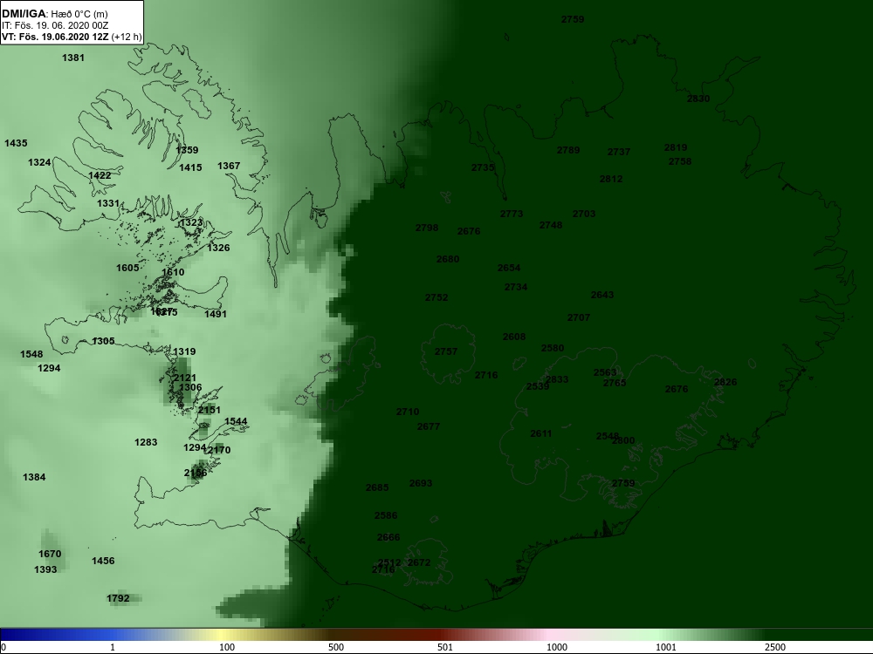
Task: Pick the 2654 station value
Action: click(509, 268)
